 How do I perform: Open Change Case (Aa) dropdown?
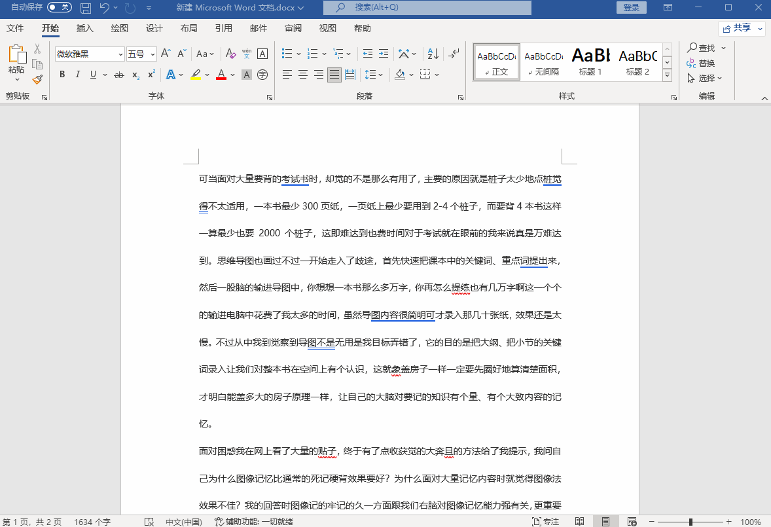tap(205, 54)
